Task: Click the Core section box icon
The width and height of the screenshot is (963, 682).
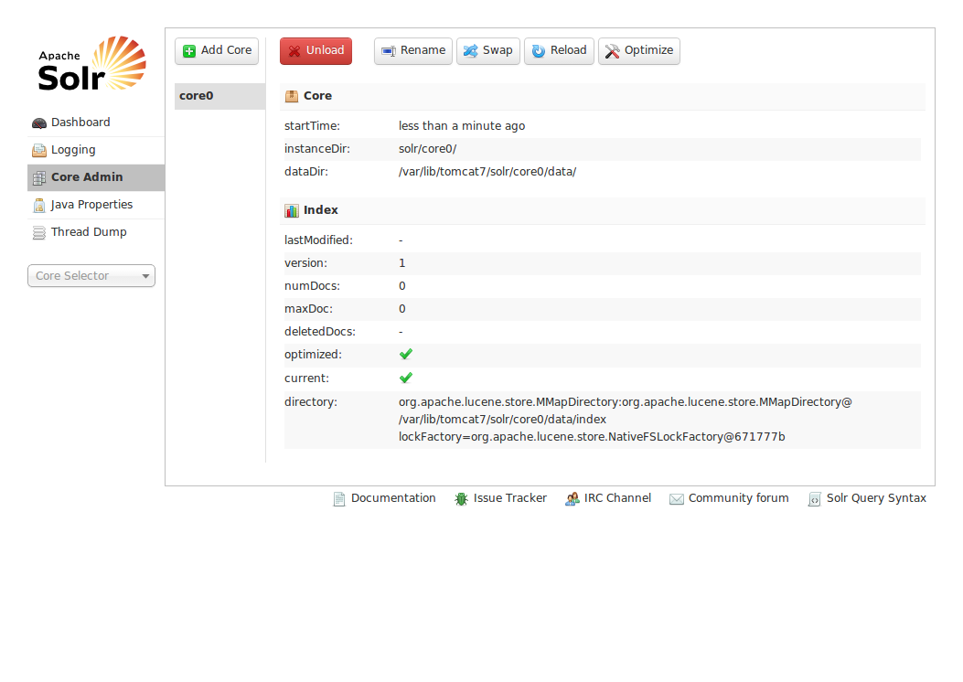Action: [292, 96]
